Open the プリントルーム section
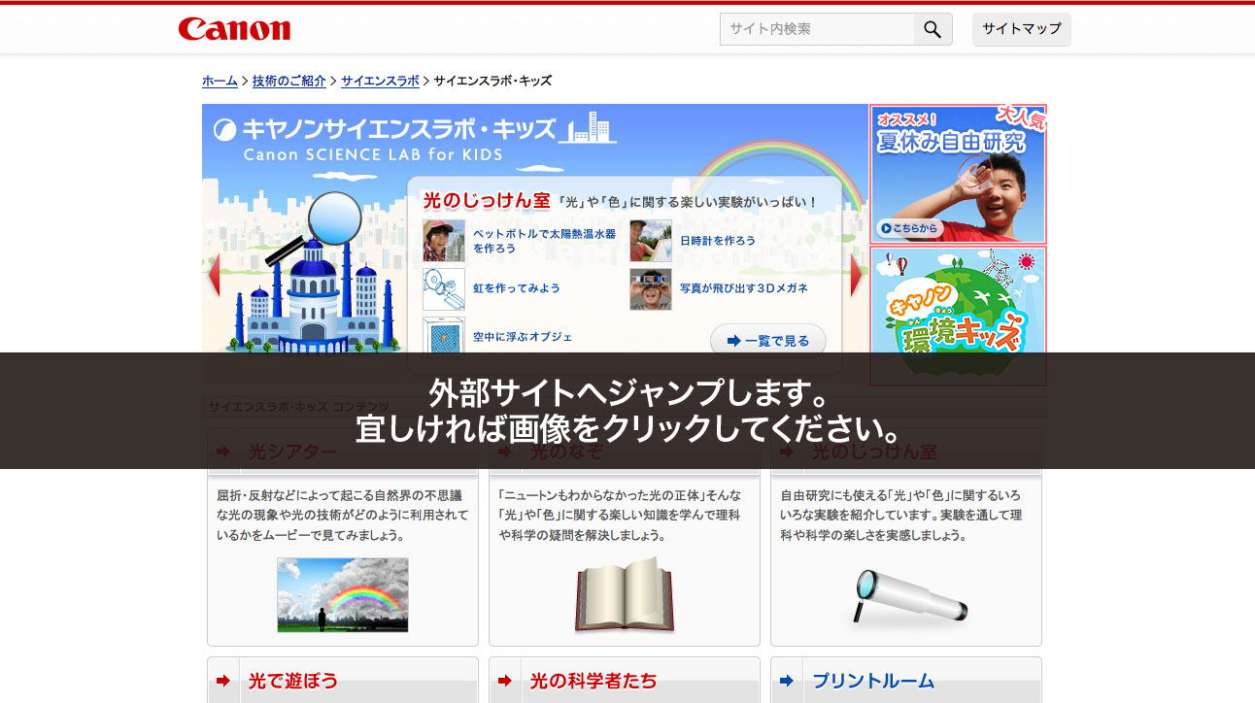Viewport: 1255px width, 703px height. coord(873,681)
